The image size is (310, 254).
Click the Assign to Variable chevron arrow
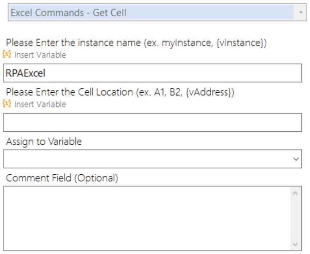tap(296, 159)
